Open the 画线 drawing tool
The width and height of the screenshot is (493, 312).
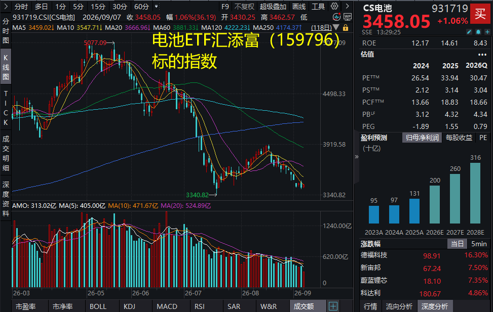pos(299,7)
